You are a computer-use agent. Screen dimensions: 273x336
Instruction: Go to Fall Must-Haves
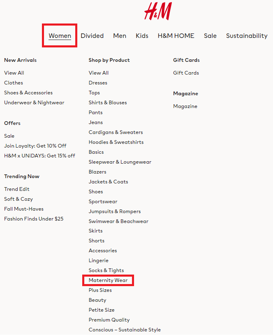pos(24,209)
